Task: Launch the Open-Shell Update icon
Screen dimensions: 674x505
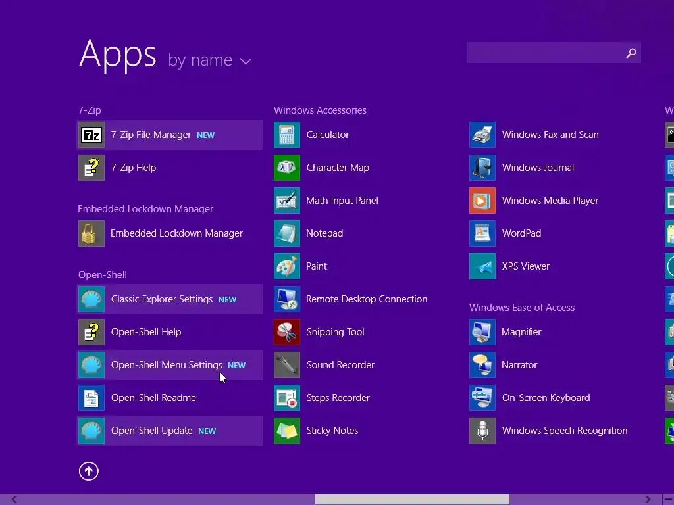Action: pyautogui.click(x=91, y=431)
